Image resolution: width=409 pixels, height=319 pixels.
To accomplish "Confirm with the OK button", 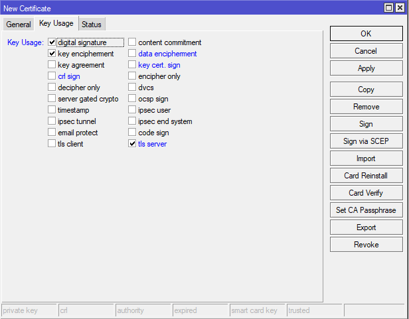I will pyautogui.click(x=367, y=33).
